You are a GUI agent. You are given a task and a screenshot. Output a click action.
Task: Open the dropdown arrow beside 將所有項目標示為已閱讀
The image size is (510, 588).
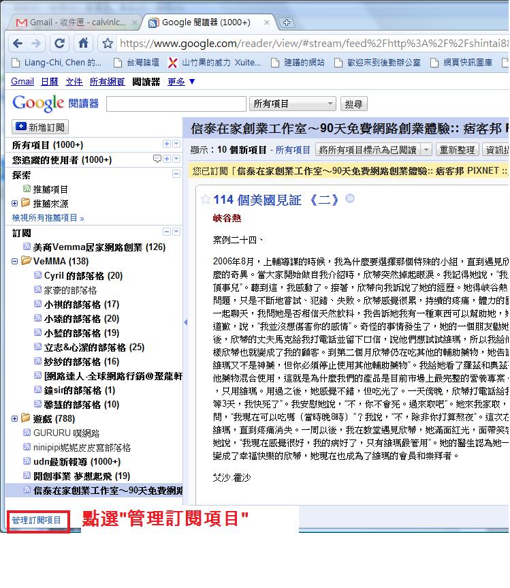[426, 150]
